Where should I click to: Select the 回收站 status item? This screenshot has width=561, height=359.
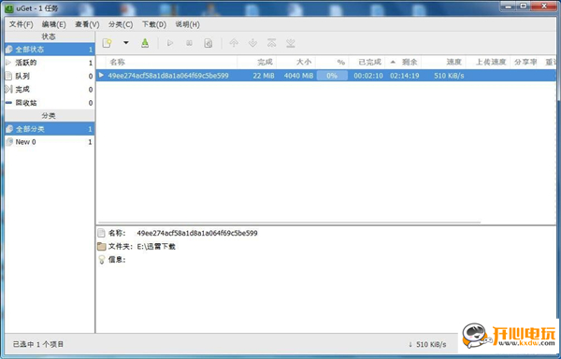pyautogui.click(x=50, y=103)
